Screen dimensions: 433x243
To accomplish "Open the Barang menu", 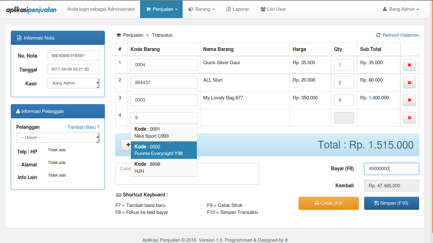I will [202, 9].
